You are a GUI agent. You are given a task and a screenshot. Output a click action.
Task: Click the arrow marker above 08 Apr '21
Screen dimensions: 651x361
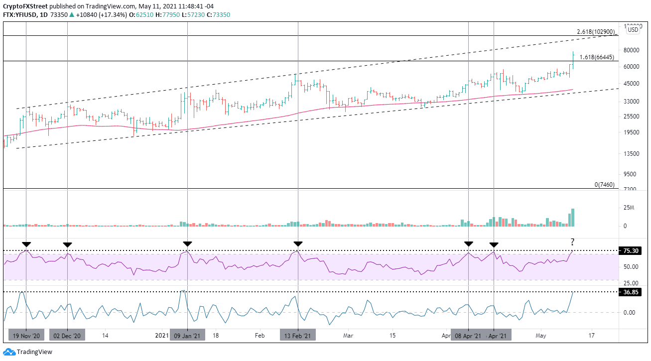[x=468, y=243]
